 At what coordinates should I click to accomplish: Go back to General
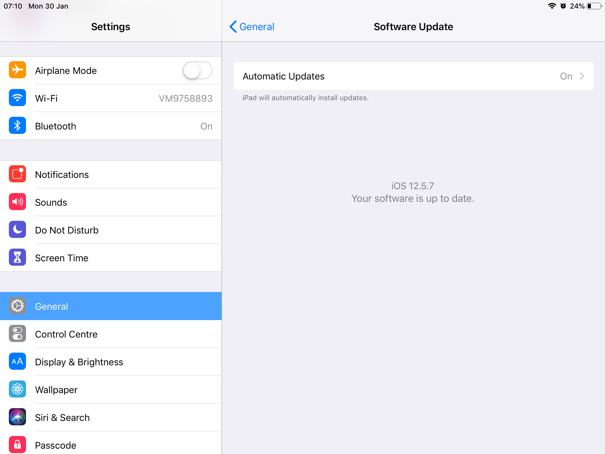click(252, 27)
